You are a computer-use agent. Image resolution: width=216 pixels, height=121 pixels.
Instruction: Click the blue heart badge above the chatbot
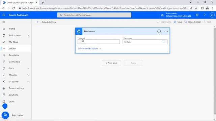pos(5,106)
